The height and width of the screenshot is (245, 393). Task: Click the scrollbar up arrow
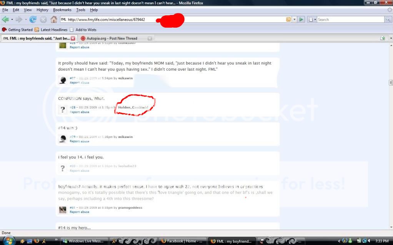coord(391,46)
